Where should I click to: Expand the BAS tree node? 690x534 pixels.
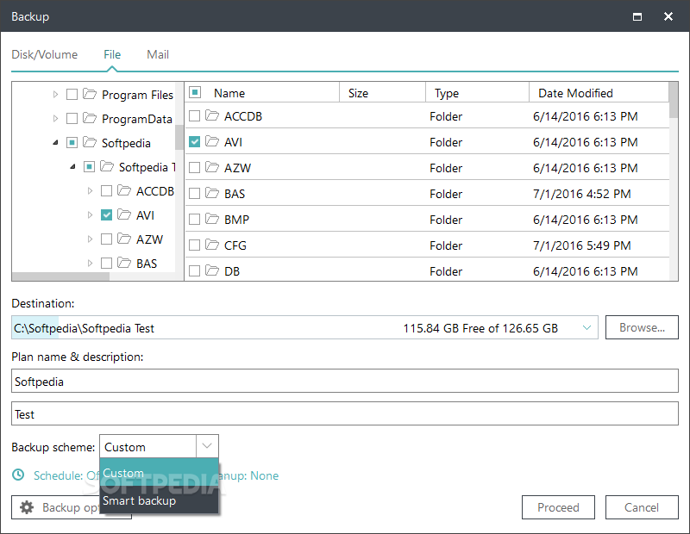click(x=90, y=264)
